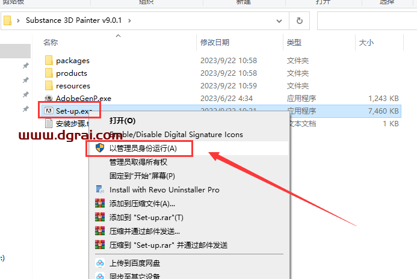417x279 pixels.
Task: Sort by the 类型 column header
Action: [x=294, y=43]
